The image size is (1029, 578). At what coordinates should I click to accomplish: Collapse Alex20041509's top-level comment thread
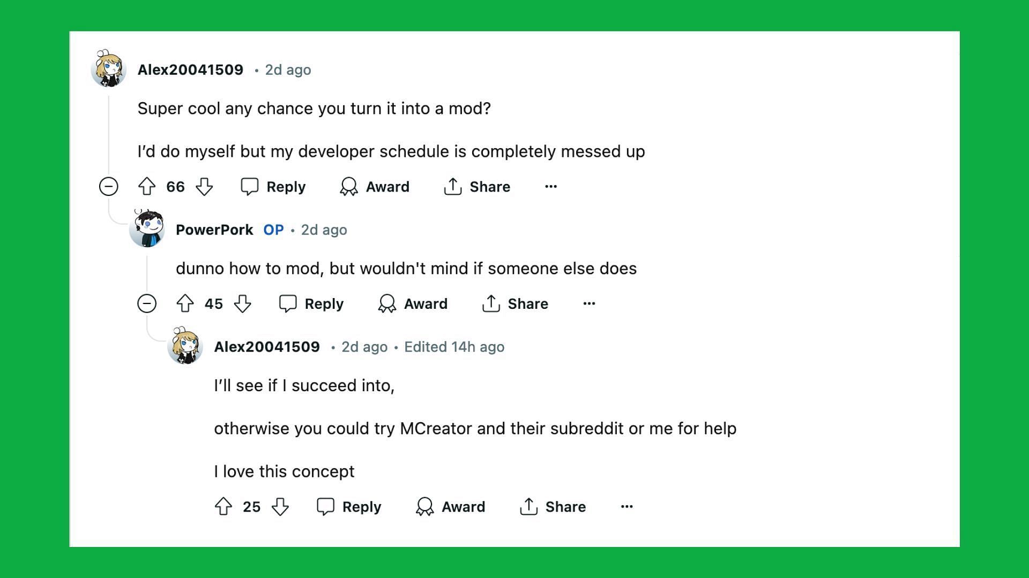coord(109,186)
